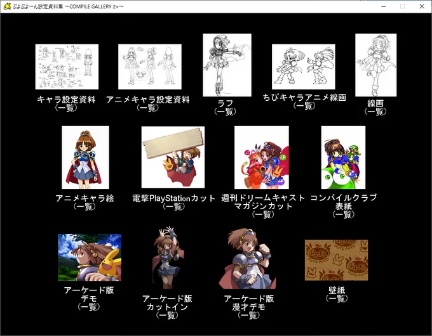Open the 線画 line art thumbnail
432x336 pixels.
click(376, 65)
